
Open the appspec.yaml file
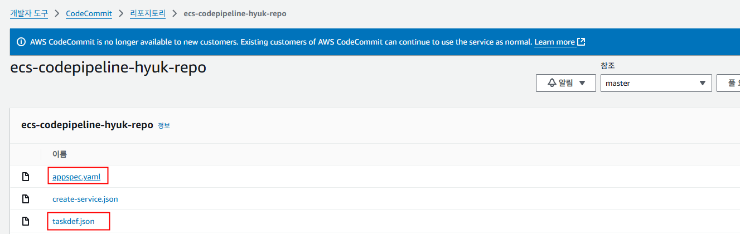point(76,177)
